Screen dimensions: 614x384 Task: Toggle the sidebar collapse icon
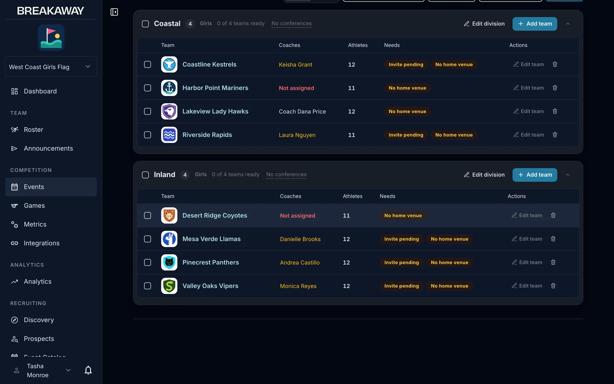pyautogui.click(x=114, y=12)
